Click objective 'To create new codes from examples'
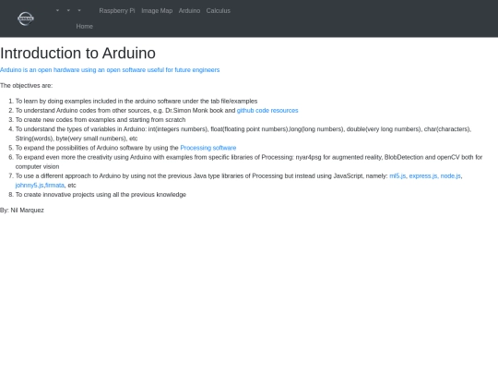 click(101, 120)
